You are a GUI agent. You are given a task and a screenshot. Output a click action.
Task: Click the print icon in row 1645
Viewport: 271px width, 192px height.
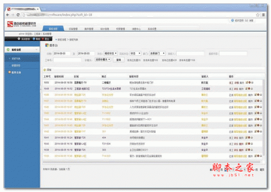[261, 113]
